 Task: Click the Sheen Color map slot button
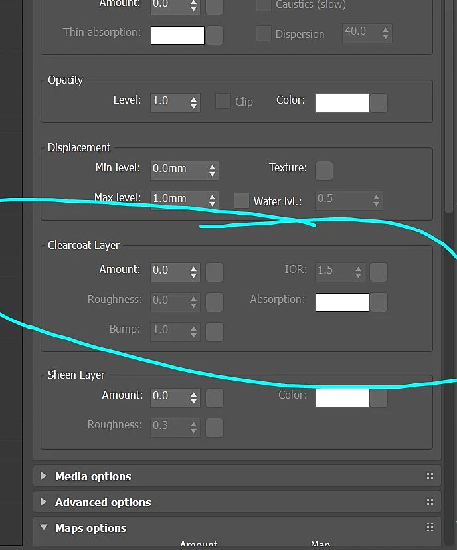(x=379, y=398)
